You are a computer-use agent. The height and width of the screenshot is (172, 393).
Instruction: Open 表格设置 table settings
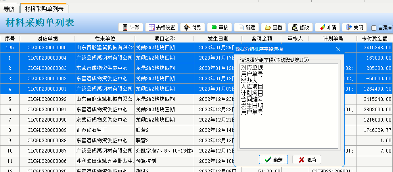(x=161, y=27)
